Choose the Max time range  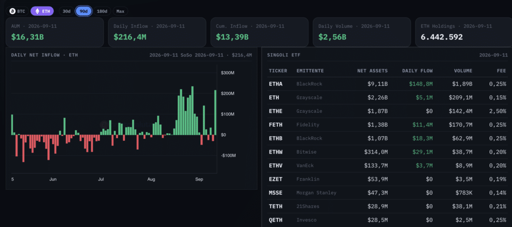pyautogui.click(x=120, y=11)
